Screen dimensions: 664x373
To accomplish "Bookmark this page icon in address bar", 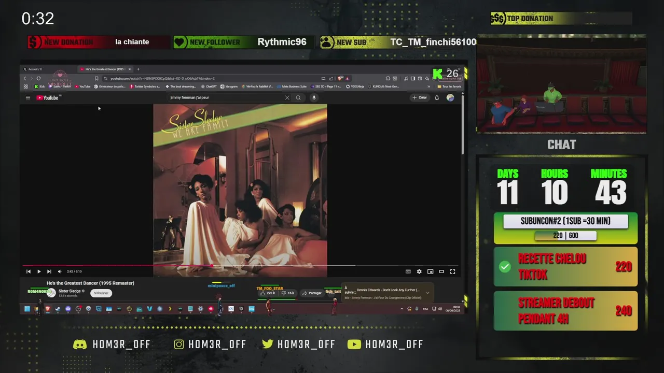I will 96,79.
